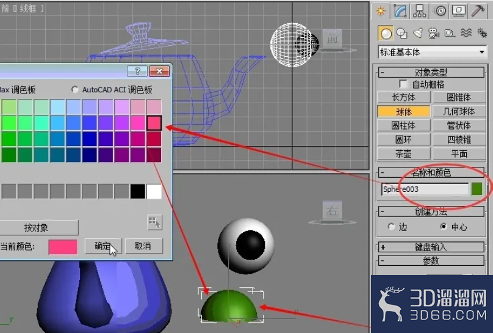Collapse the 对象类型 rollout

click(431, 72)
